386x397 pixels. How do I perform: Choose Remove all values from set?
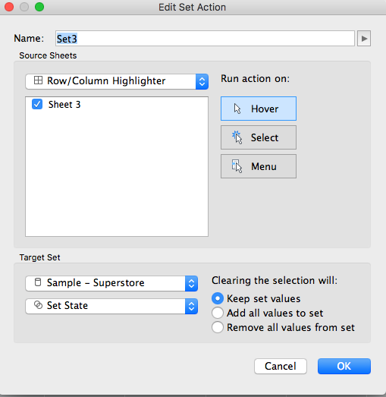pyautogui.click(x=218, y=327)
